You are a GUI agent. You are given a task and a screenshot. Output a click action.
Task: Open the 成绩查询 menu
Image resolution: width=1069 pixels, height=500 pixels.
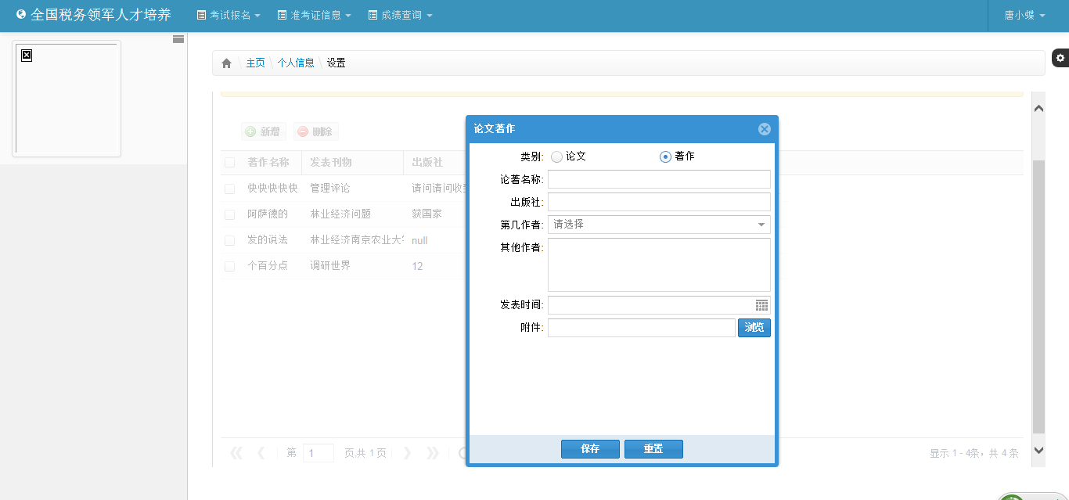(x=400, y=15)
